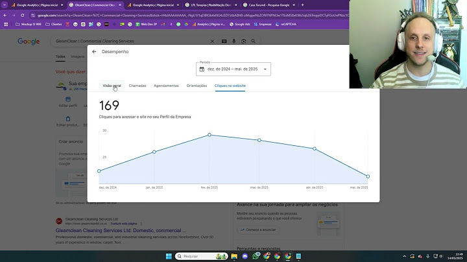Open Chrome tab search dropdown arrow
Viewport: 467px width, 262px height.
click(5, 5)
